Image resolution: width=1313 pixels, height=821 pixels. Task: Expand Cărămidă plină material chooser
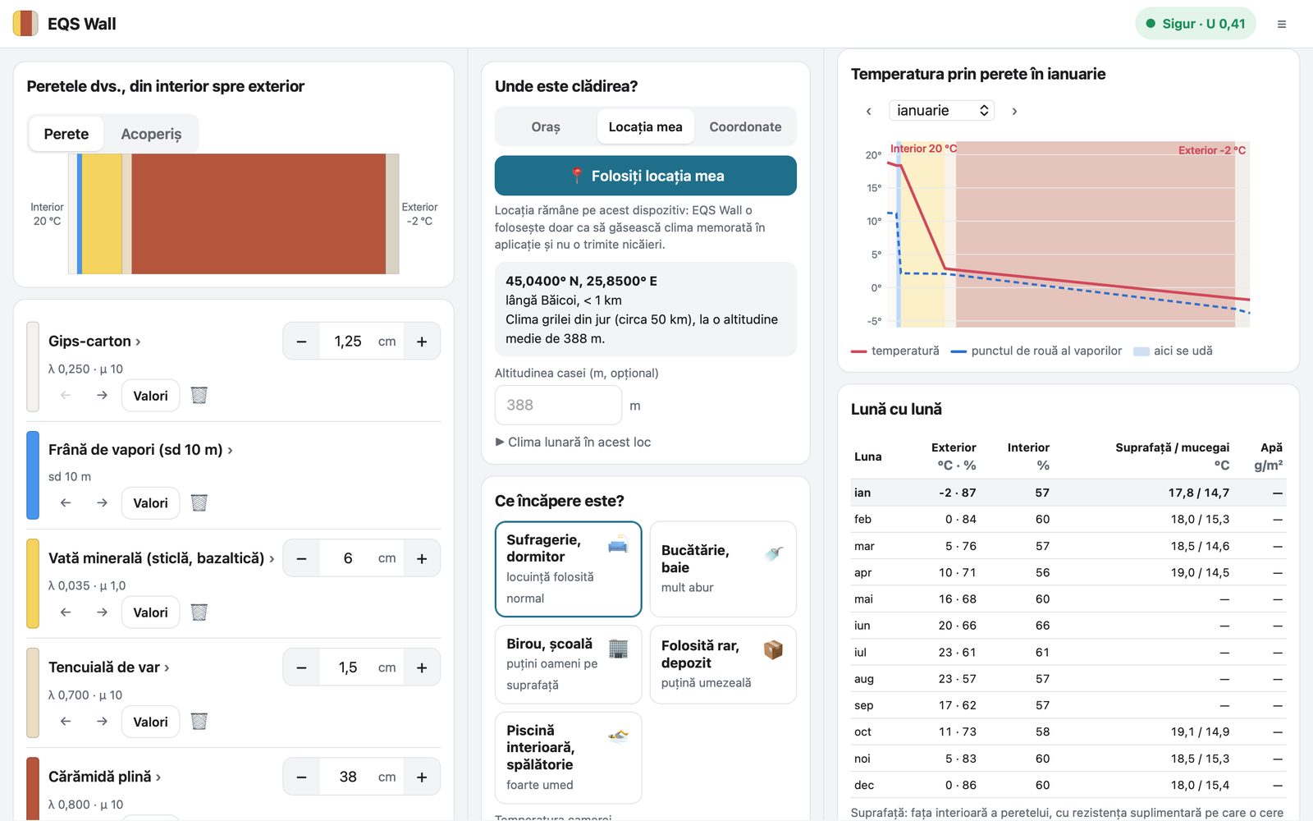point(104,777)
